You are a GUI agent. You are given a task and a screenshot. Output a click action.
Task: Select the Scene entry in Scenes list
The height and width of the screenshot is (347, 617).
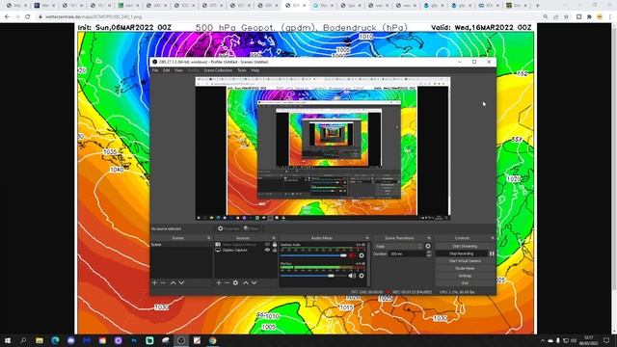(x=181, y=245)
